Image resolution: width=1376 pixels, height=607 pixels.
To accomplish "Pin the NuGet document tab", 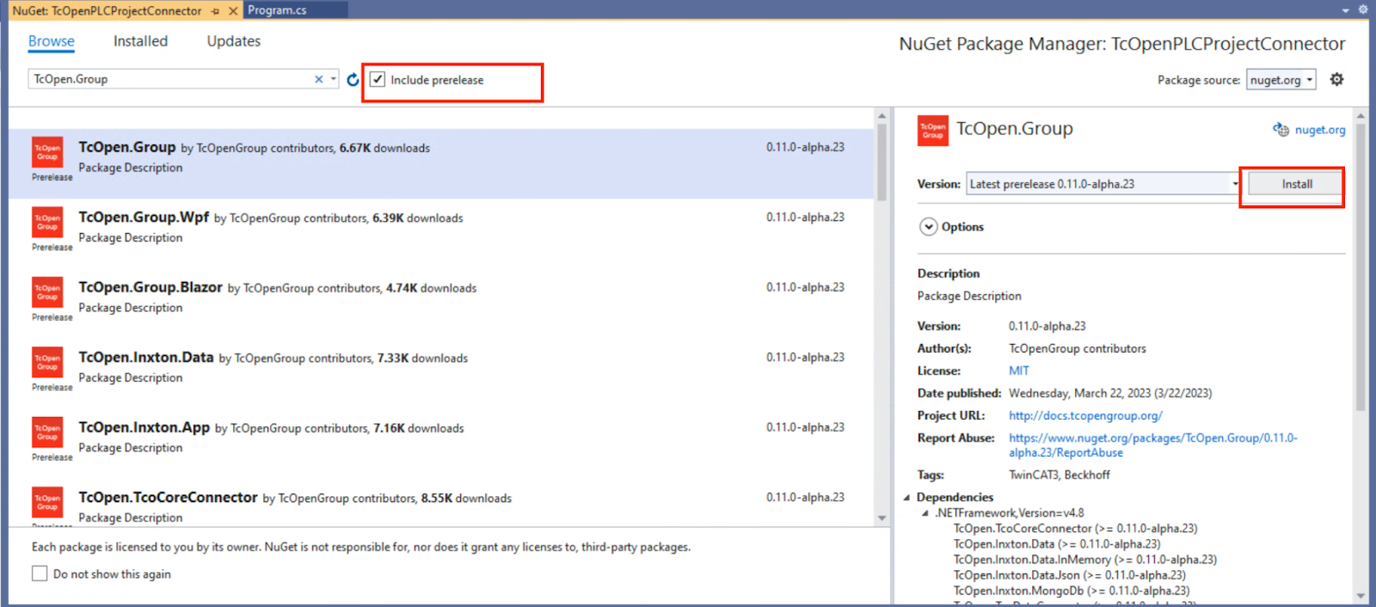I will (216, 11).
